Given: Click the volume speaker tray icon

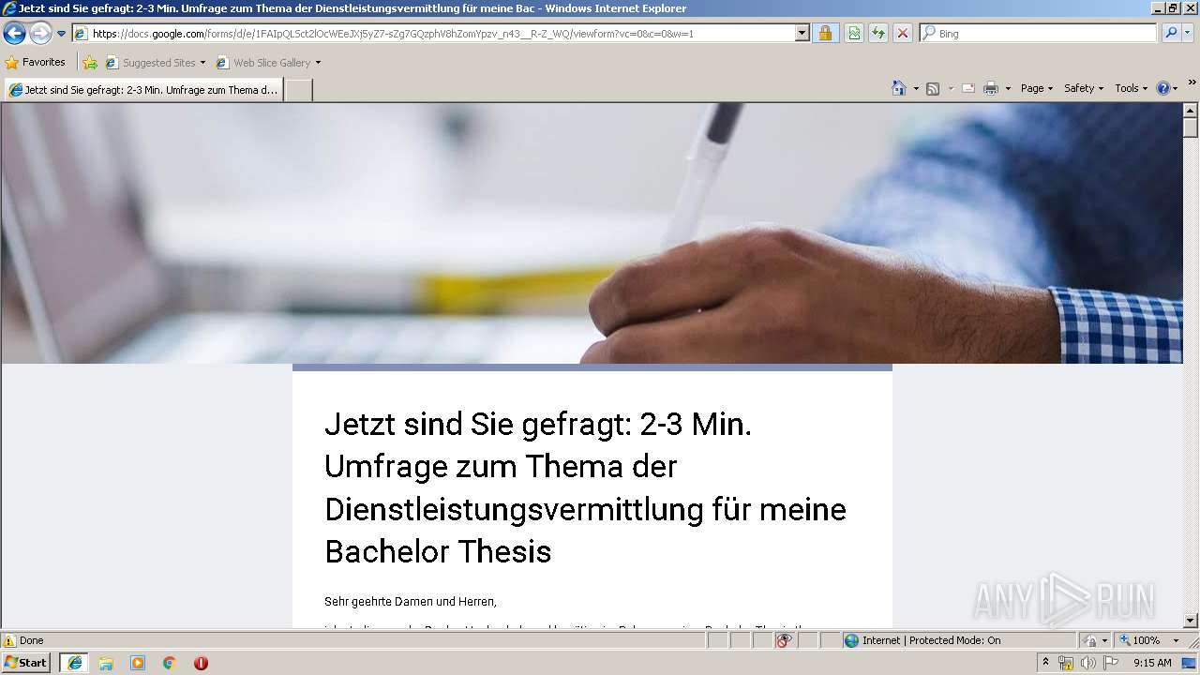Looking at the screenshot, I should click(1088, 663).
